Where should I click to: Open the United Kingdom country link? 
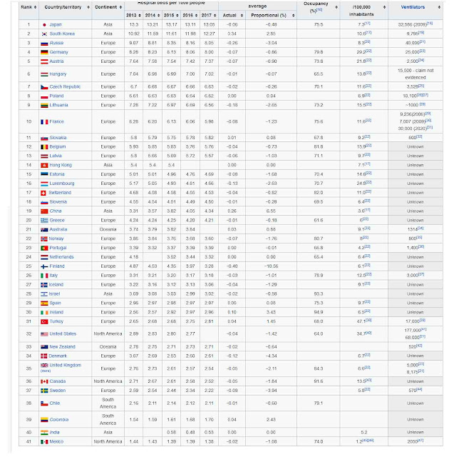point(65,365)
